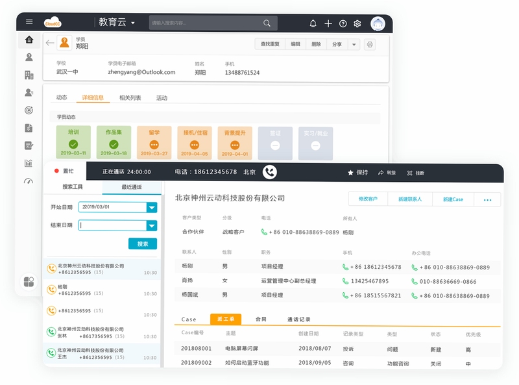Viewport: 519px width, 385px height.
Task: Open the hamburger menu icon
Action: pos(29,22)
